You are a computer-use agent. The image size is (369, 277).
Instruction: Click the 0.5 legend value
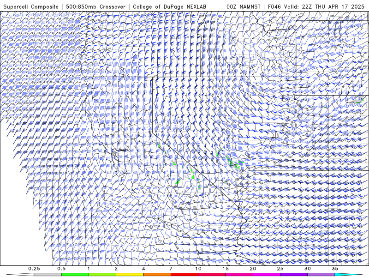(61, 269)
